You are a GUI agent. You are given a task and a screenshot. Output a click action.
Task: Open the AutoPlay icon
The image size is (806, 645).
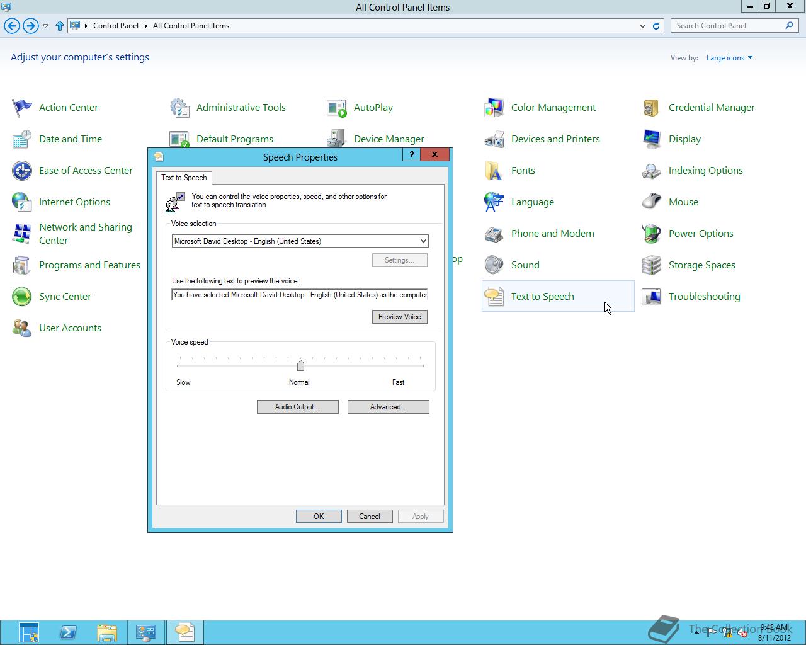[x=337, y=108]
